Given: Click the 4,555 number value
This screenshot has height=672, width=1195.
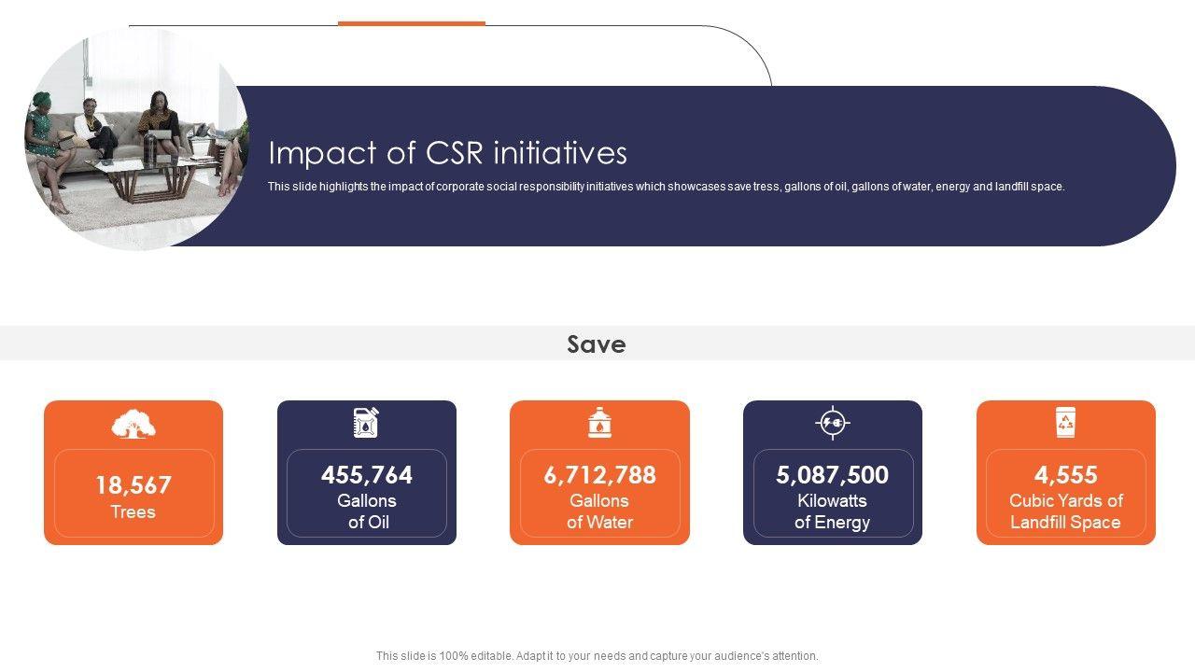Looking at the screenshot, I should [x=1065, y=475].
